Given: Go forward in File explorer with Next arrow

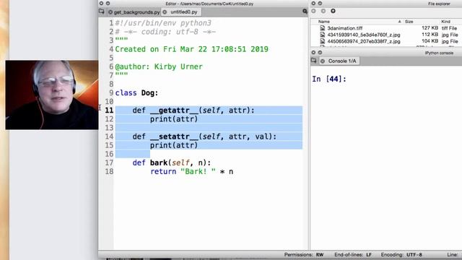Looking at the screenshot, I should coord(323,11).
